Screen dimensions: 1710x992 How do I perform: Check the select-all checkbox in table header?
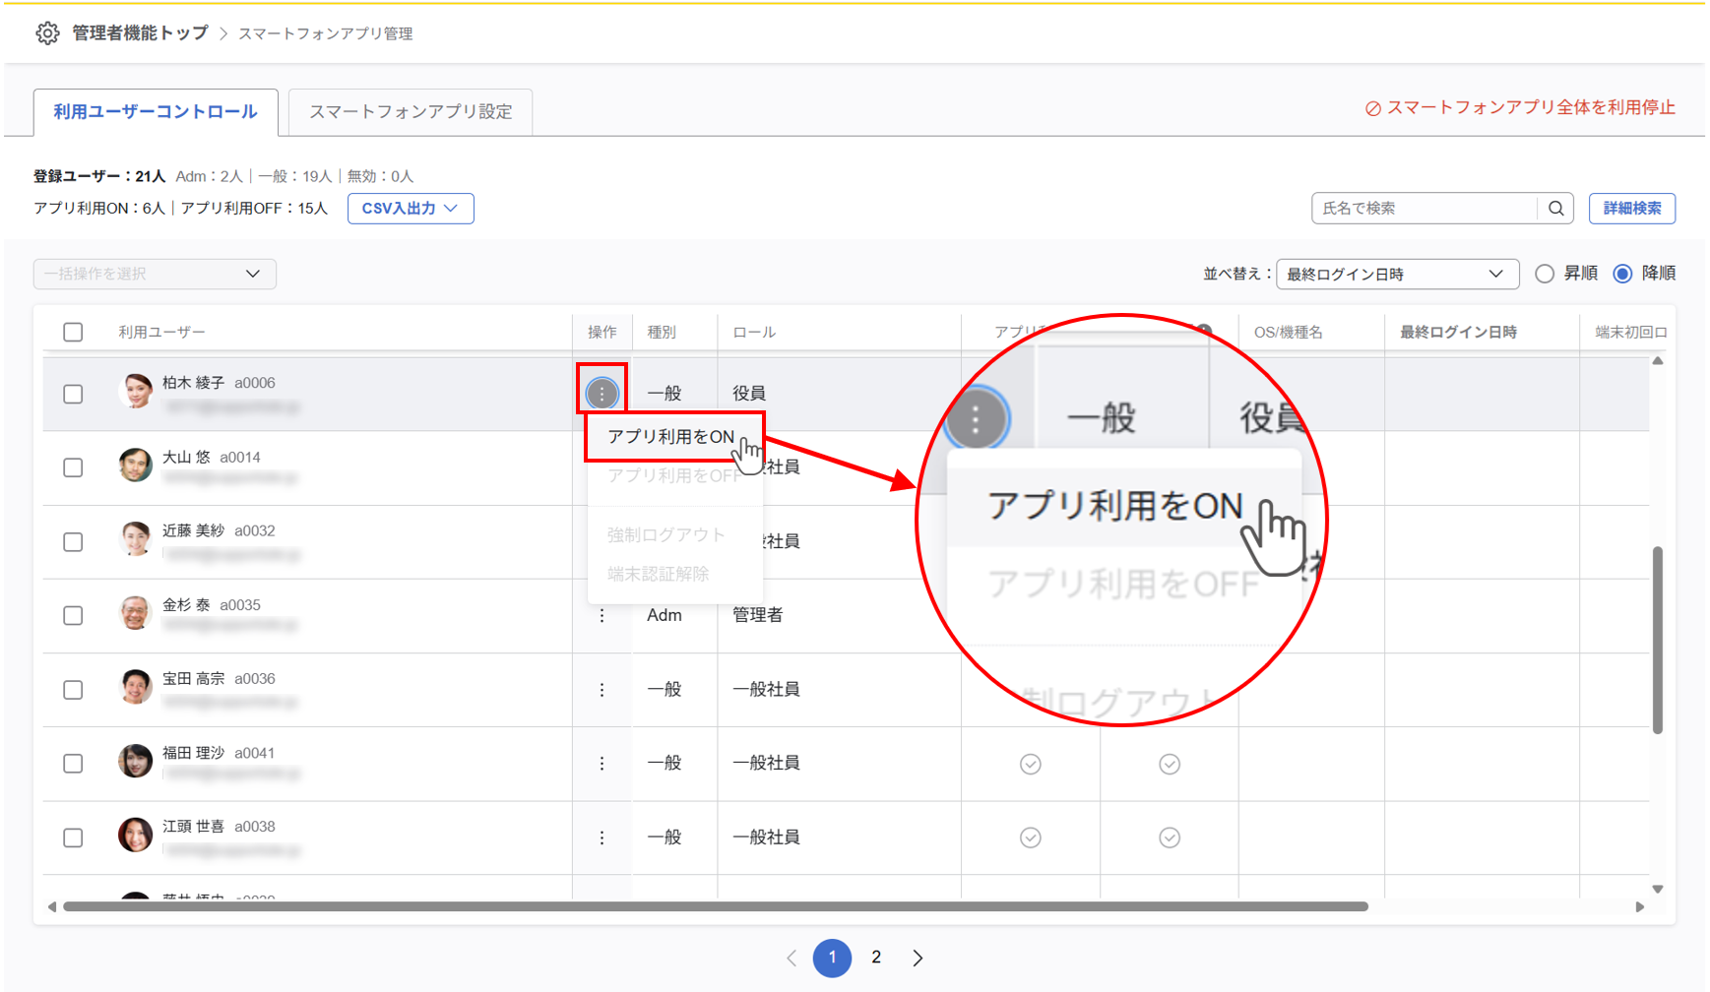point(73,333)
